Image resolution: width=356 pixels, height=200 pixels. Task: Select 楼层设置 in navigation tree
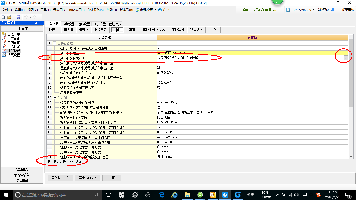14,55
